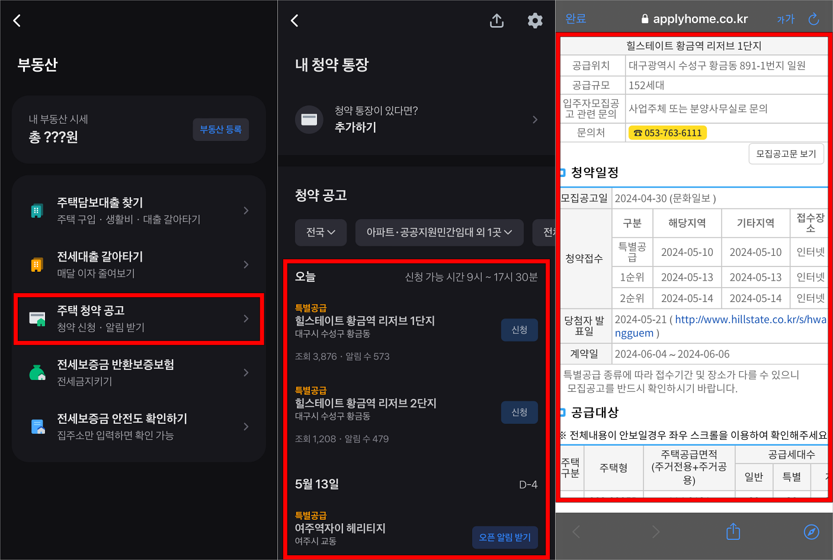Expand 아파트·공공지원민간임대 외 1곳 filter
Screen dimensions: 833x560
pos(439,233)
